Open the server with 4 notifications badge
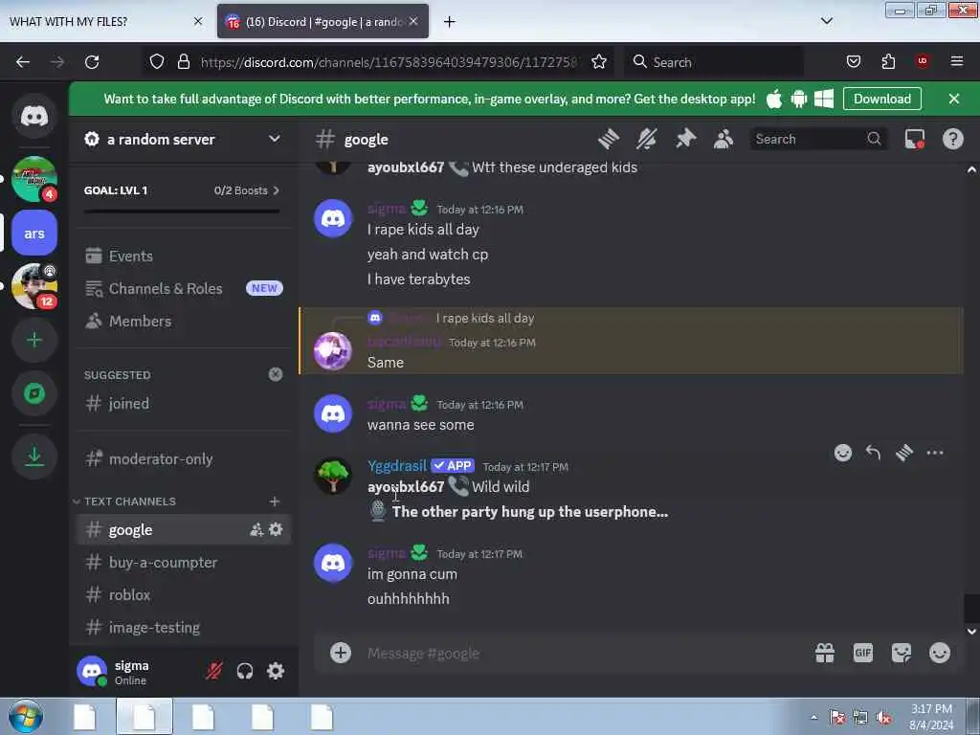 pos(34,179)
